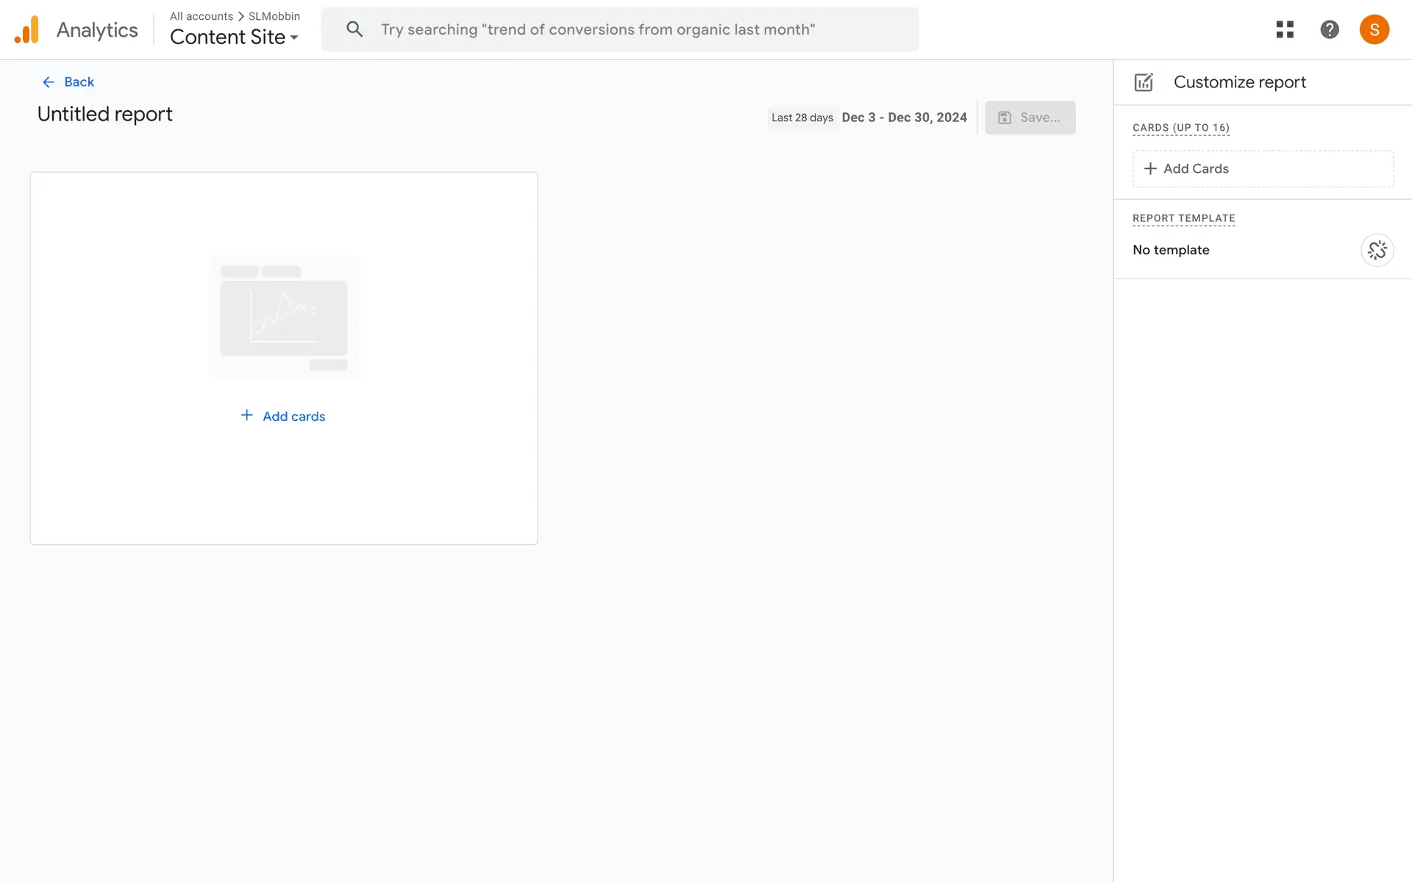Image resolution: width=1412 pixels, height=882 pixels.
Task: Open the Last 28 days date range
Action: click(802, 118)
